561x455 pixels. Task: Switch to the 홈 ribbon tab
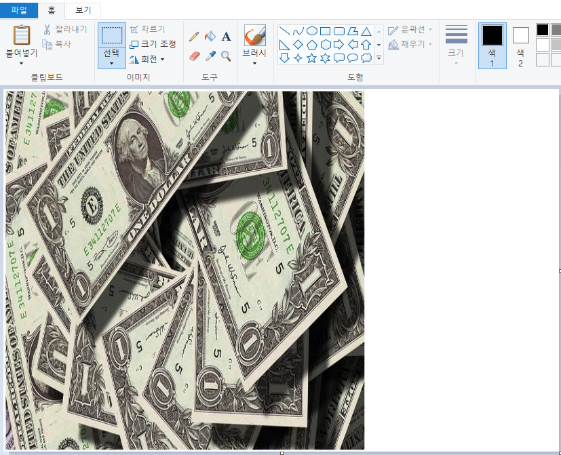tap(52, 10)
